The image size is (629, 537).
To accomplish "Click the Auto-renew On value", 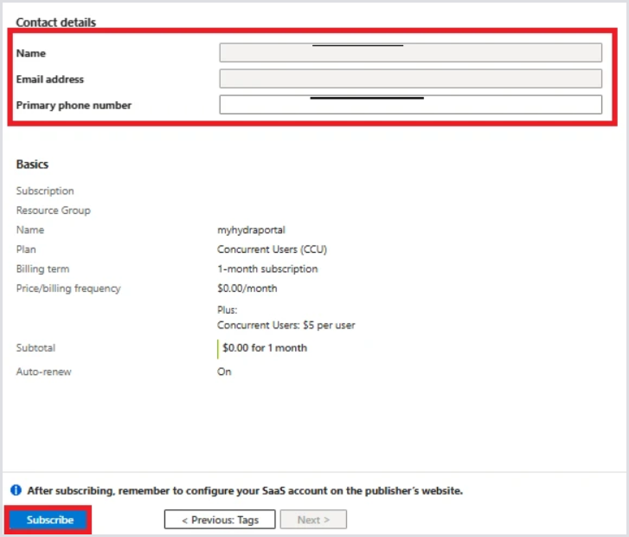I will (224, 372).
